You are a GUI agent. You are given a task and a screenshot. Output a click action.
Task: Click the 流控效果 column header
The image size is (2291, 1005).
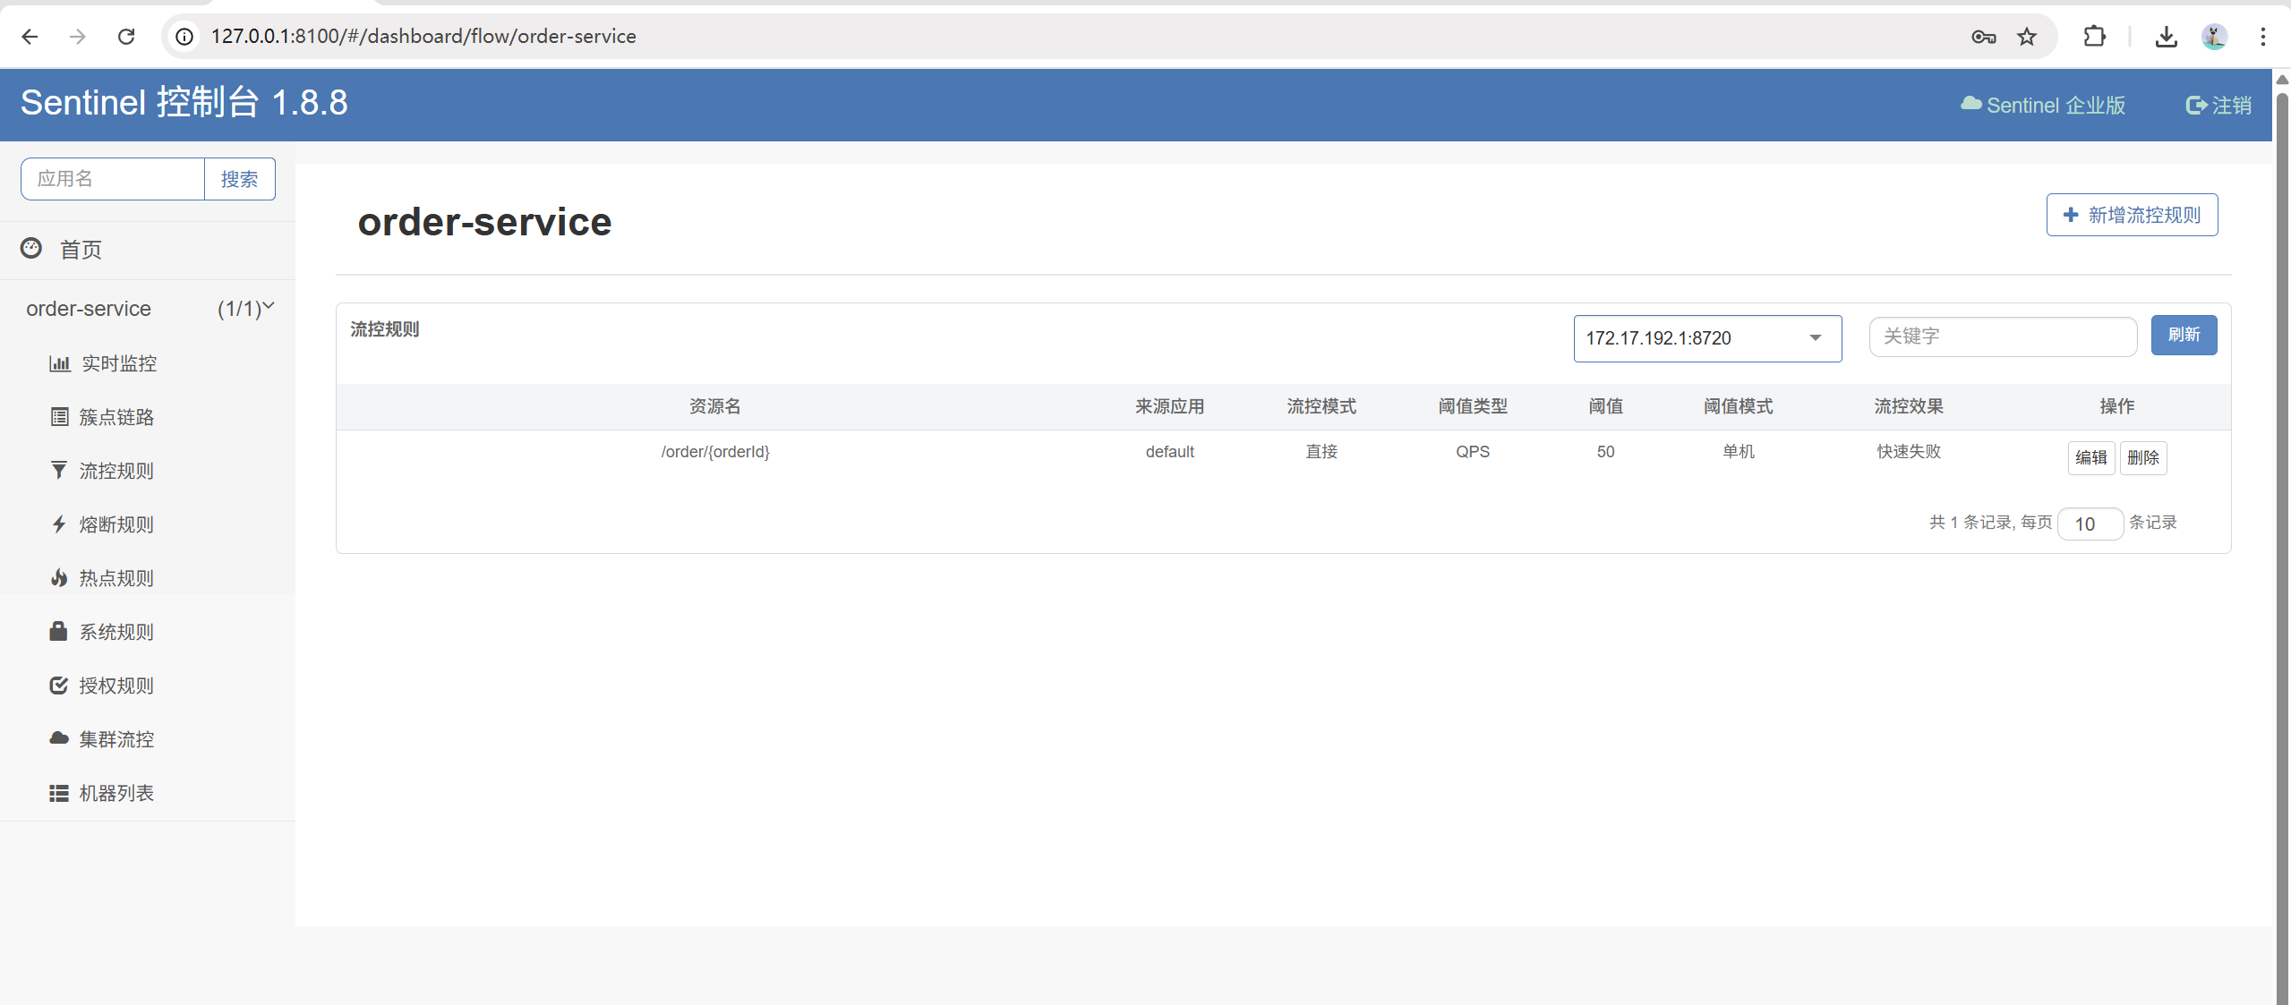[1909, 406]
